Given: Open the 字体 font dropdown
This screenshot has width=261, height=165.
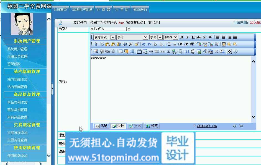Looking at the screenshot, I should (132, 37).
